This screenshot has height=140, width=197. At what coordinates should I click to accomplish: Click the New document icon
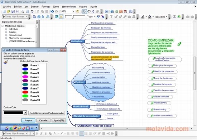pos(4,11)
